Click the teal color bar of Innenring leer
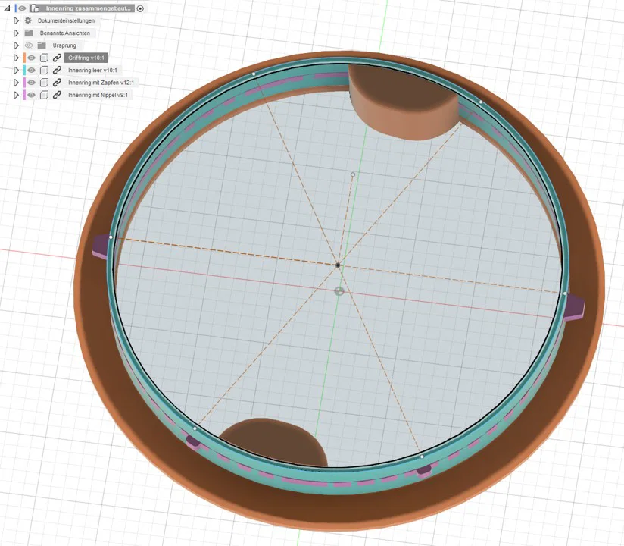Screen dimensions: 624x546 click(x=24, y=70)
